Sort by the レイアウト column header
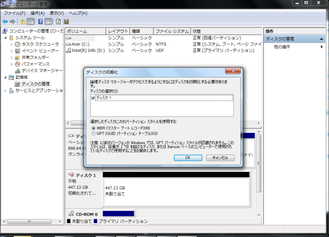The image size is (329, 237). (118, 31)
